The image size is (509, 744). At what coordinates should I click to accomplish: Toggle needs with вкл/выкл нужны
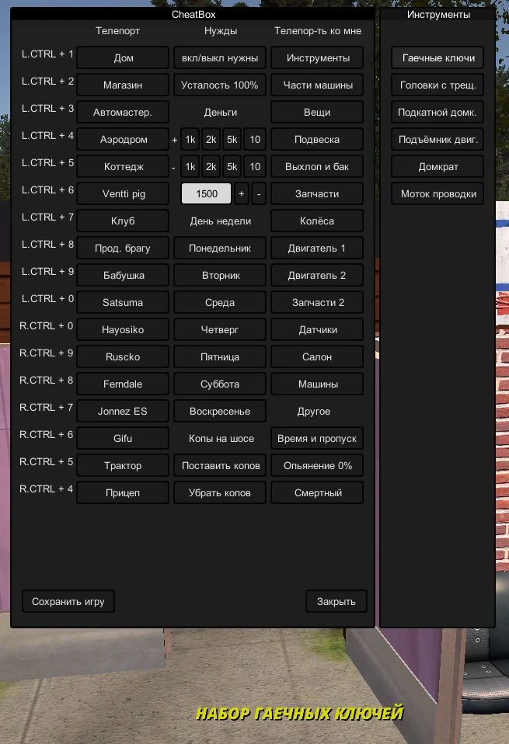220,58
